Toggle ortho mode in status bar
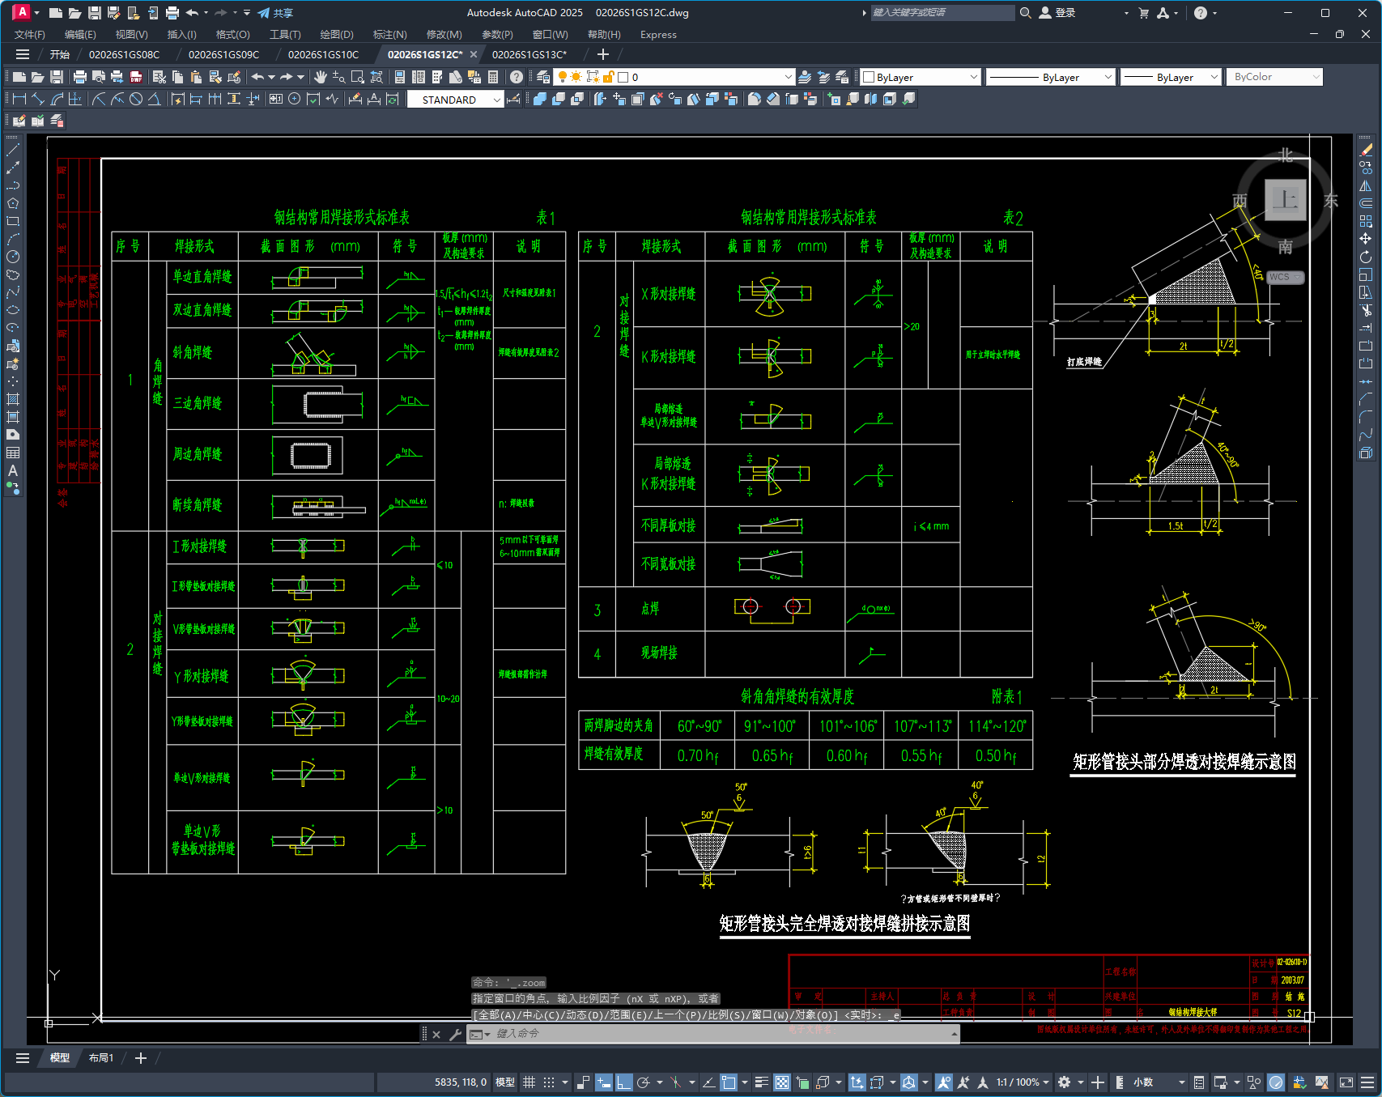Screen dimensions: 1382x1097 pos(624,1082)
